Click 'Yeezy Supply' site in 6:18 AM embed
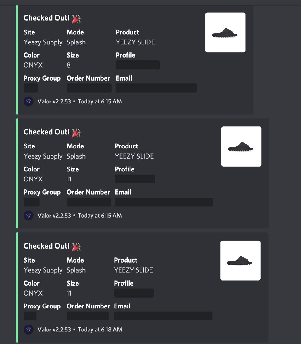Viewport: 301px width, 344px height. point(43,270)
